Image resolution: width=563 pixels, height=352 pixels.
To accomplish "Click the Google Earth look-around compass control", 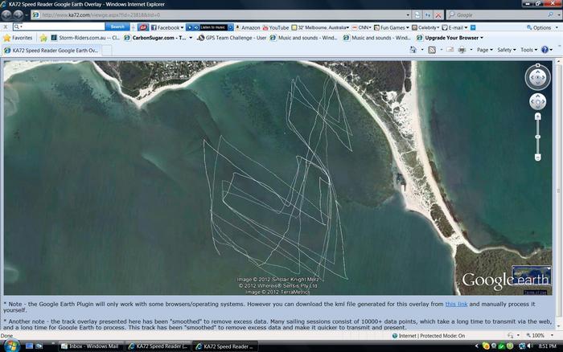I will 536,77.
